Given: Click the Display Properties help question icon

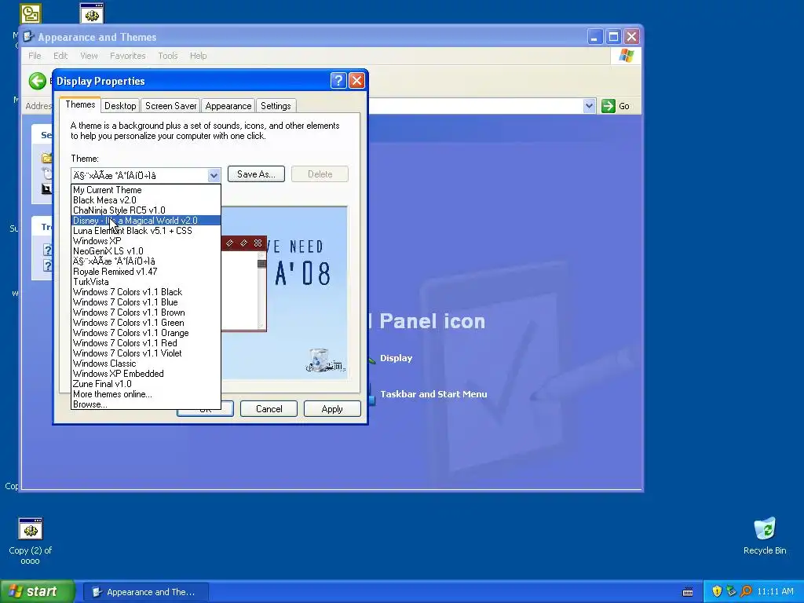Looking at the screenshot, I should coord(338,81).
